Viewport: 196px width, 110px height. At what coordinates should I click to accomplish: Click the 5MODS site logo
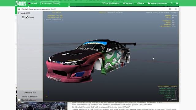click(21, 3)
